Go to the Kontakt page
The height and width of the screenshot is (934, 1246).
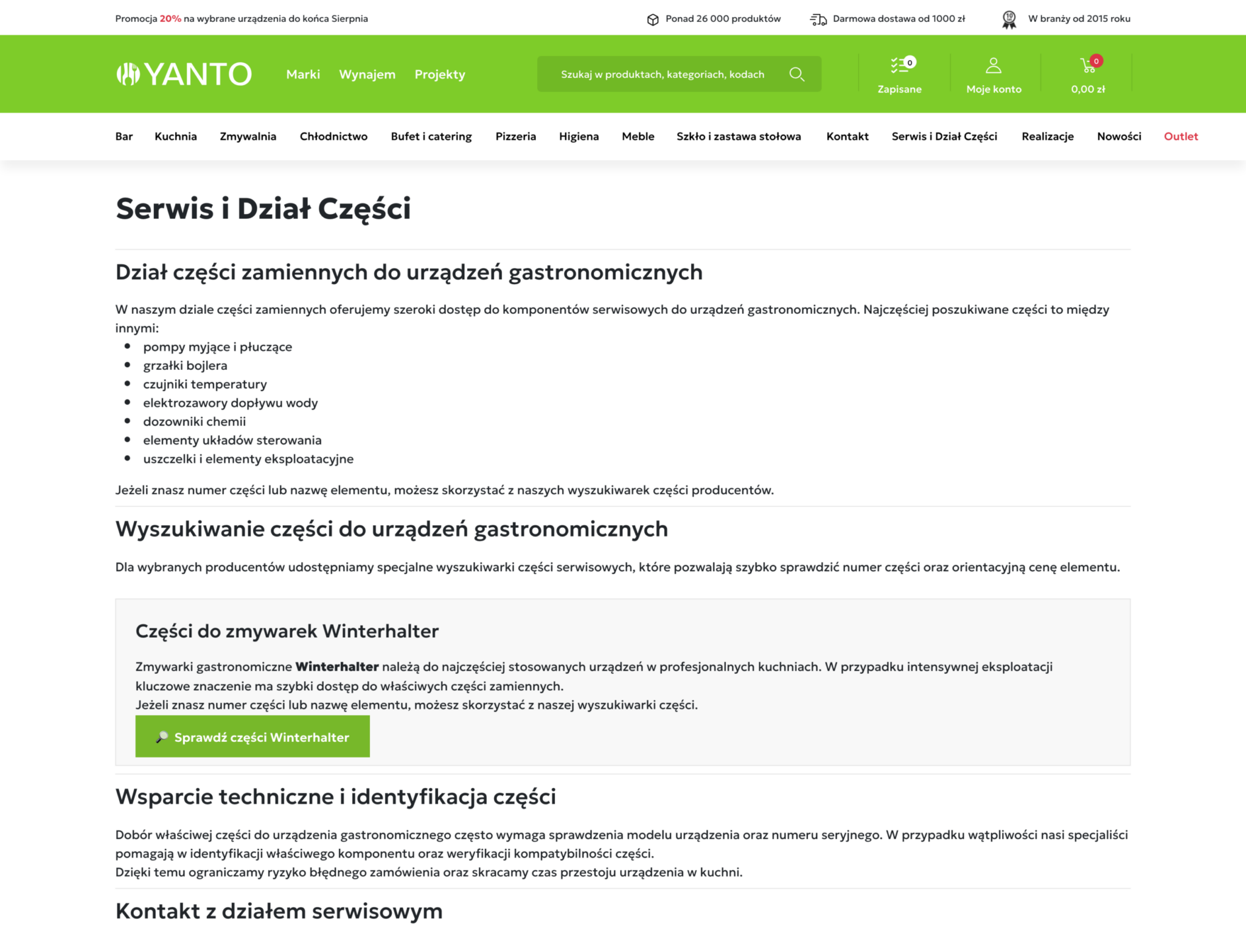(847, 136)
